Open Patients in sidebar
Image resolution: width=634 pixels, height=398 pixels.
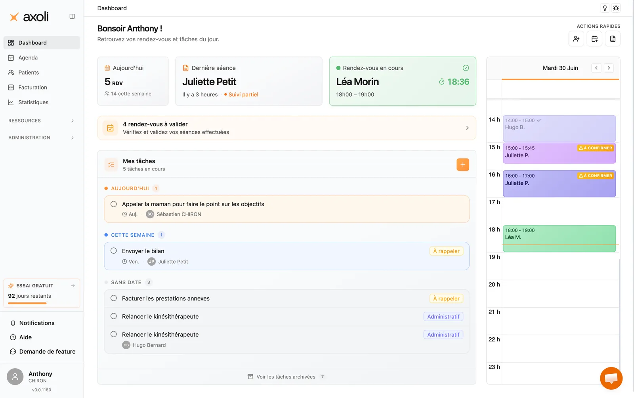(x=42, y=73)
